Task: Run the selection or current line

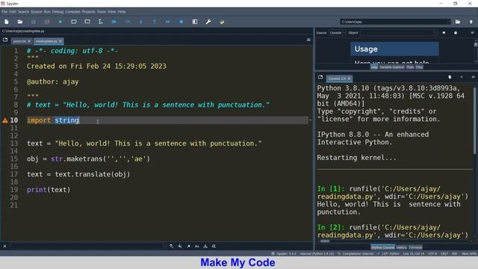Action: [100, 22]
